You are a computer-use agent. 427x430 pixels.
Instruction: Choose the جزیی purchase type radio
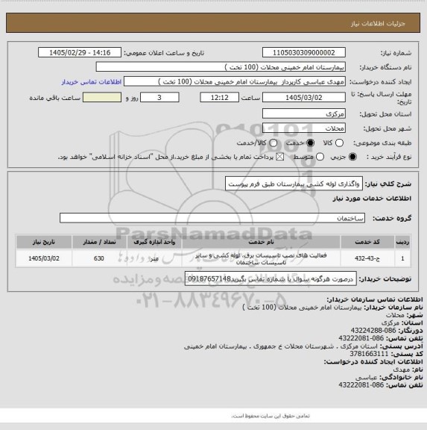pos(352,157)
